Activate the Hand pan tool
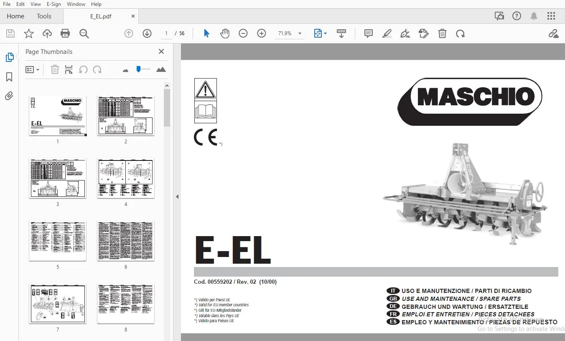 pos(225,34)
